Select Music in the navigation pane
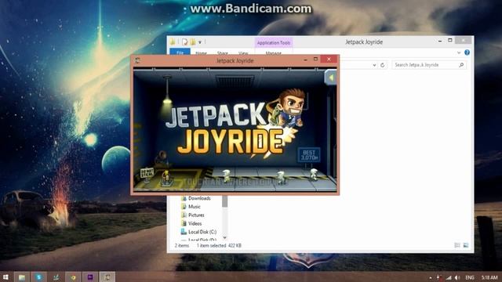This screenshot has width=502, height=282. [x=191, y=207]
